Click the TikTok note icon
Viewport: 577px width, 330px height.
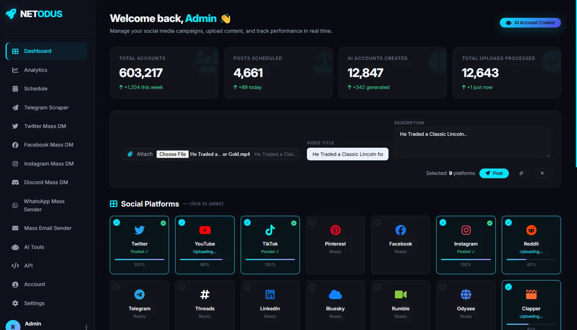[270, 230]
